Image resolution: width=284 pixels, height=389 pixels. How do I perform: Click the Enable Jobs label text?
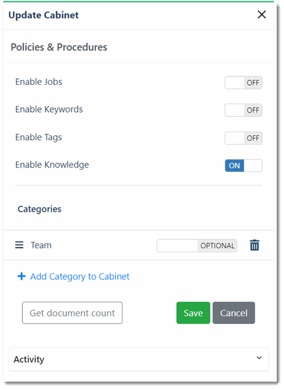pos(39,82)
